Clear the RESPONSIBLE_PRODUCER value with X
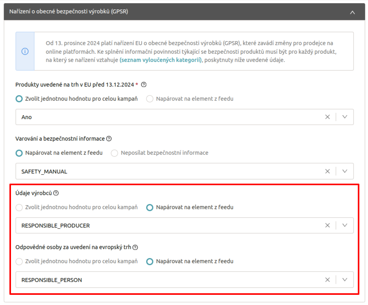The width and height of the screenshot is (368, 305). click(x=328, y=226)
